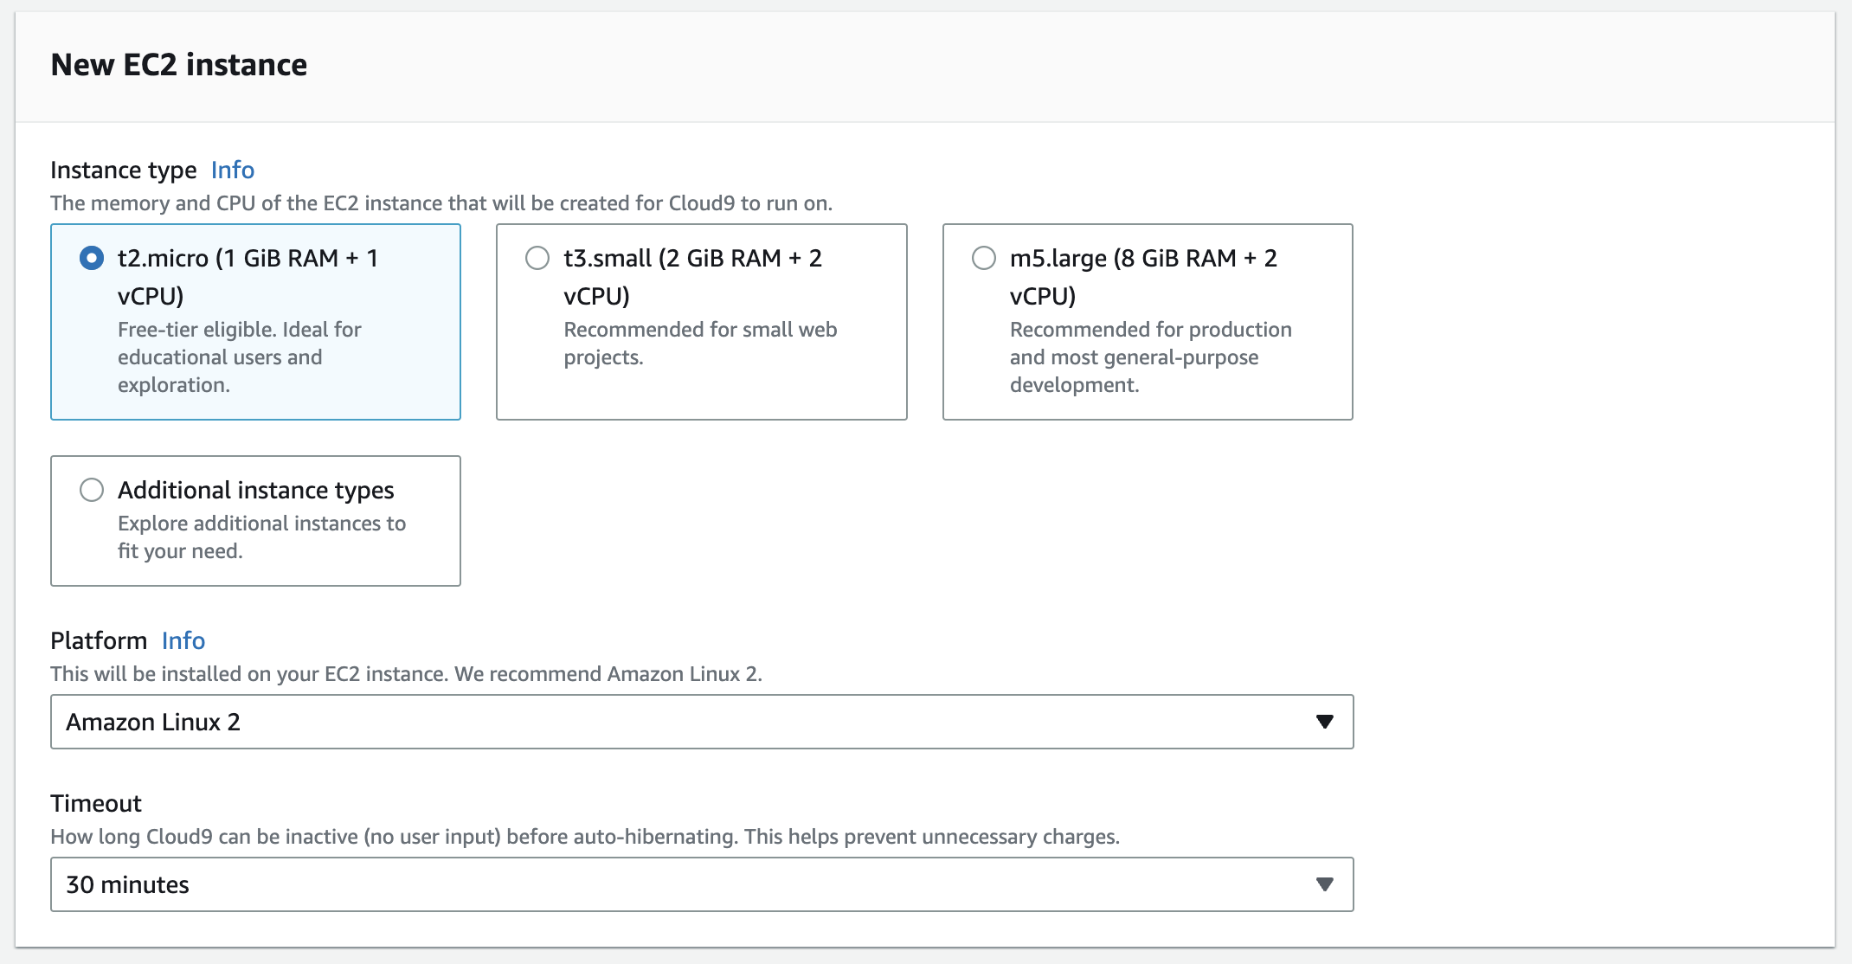Click 'Recommended for small web projects.' text
The image size is (1852, 964).
tap(700, 344)
